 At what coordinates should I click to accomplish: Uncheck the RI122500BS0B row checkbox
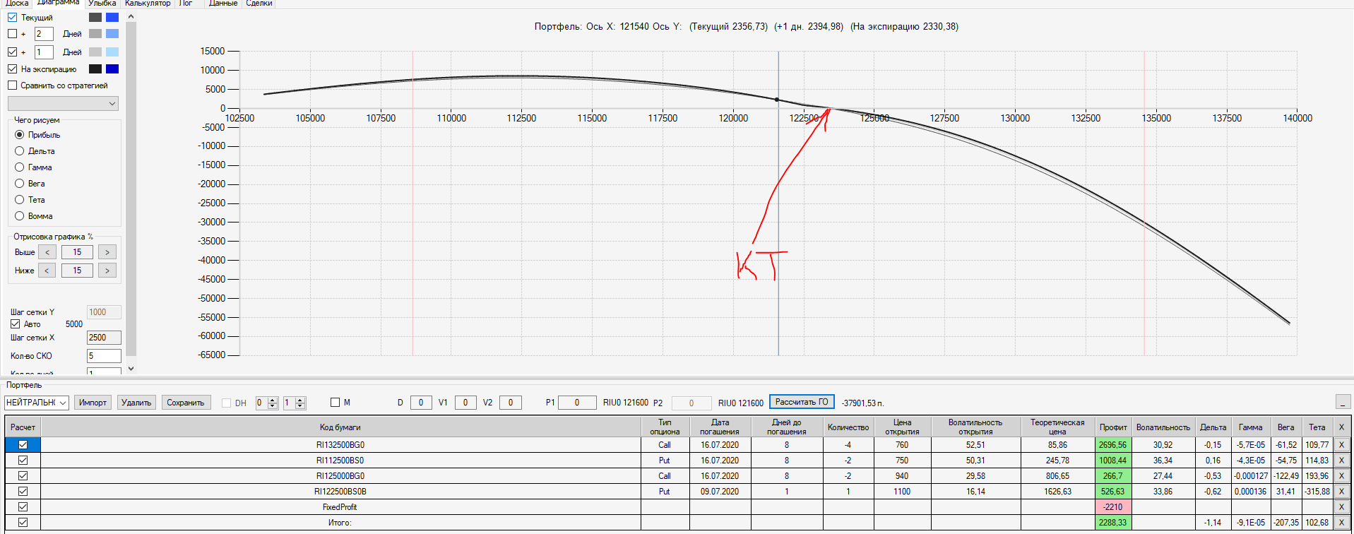click(x=23, y=492)
